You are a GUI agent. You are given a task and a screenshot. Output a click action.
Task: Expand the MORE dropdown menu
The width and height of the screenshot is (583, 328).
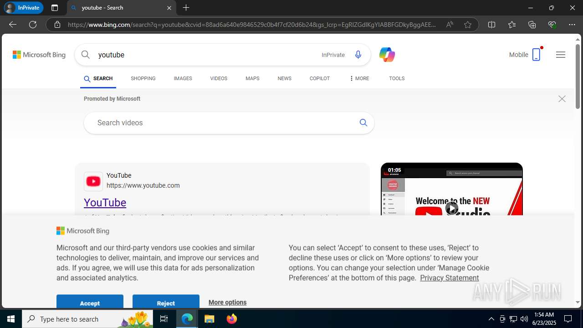pos(359,78)
